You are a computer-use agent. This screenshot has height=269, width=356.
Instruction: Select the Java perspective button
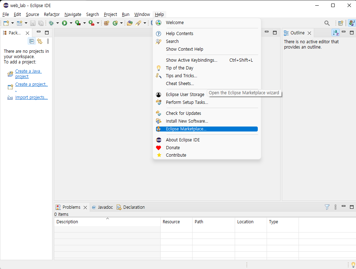[352, 23]
